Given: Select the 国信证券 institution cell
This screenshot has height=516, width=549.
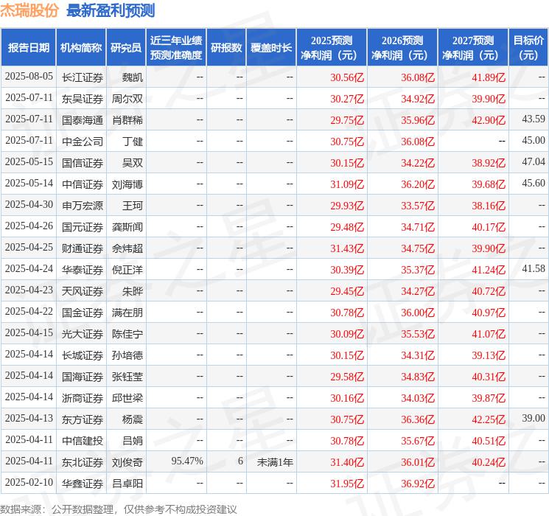Looking at the screenshot, I should pyautogui.click(x=83, y=163).
